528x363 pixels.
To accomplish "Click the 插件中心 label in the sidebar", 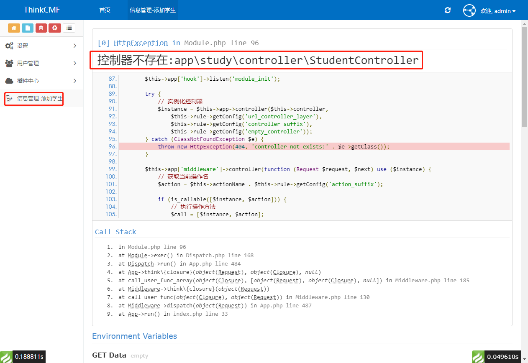I will coord(28,81).
